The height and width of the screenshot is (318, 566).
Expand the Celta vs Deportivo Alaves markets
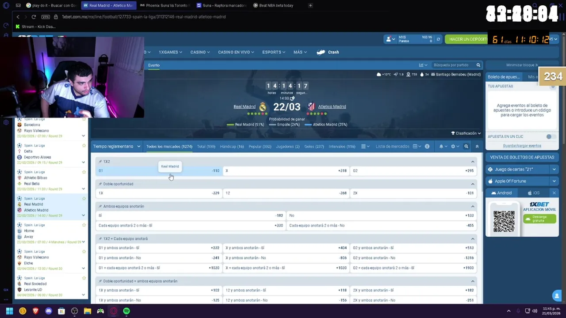[83, 163]
